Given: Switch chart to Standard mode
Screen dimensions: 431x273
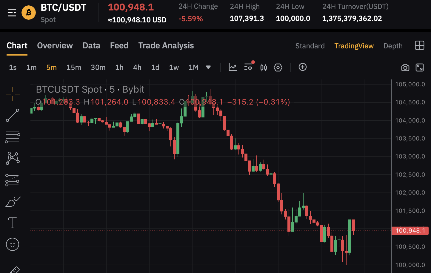Looking at the screenshot, I should pyautogui.click(x=310, y=46).
